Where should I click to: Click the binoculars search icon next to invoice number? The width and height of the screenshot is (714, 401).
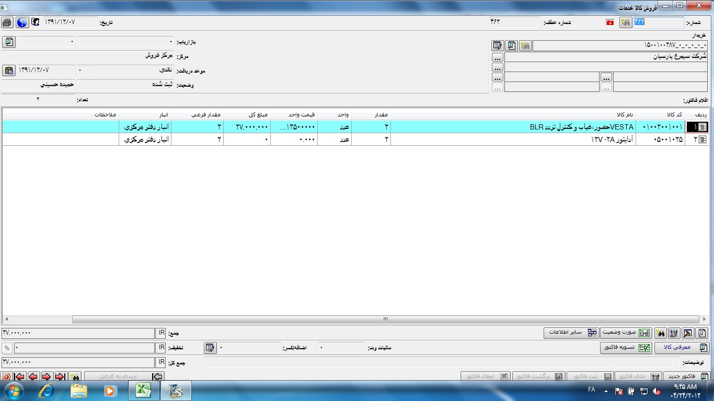click(x=626, y=22)
